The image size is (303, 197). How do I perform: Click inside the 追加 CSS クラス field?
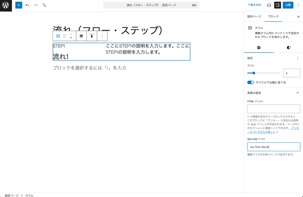(x=273, y=147)
